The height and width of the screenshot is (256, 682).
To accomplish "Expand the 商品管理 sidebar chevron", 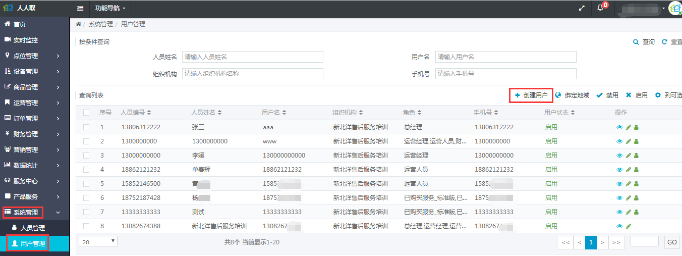I will [59, 87].
